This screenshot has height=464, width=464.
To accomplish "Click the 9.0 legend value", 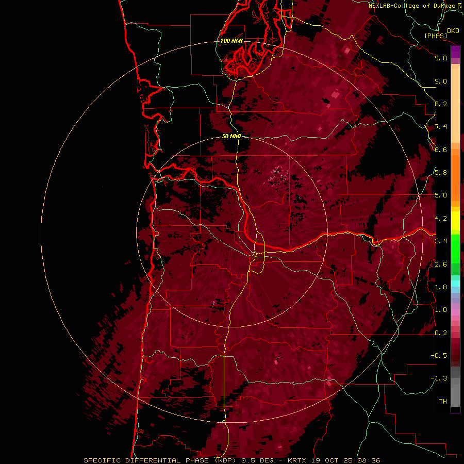I will pyautogui.click(x=441, y=81).
